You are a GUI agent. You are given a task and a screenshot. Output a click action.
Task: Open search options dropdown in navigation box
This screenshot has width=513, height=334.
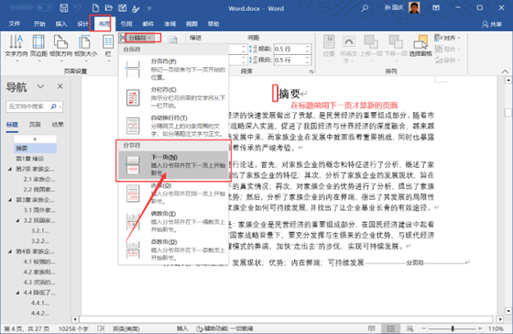pos(60,106)
